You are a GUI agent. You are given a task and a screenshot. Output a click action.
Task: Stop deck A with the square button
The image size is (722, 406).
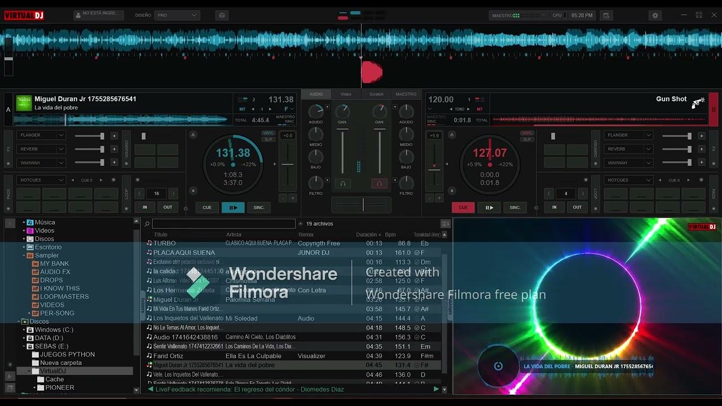click(x=193, y=191)
